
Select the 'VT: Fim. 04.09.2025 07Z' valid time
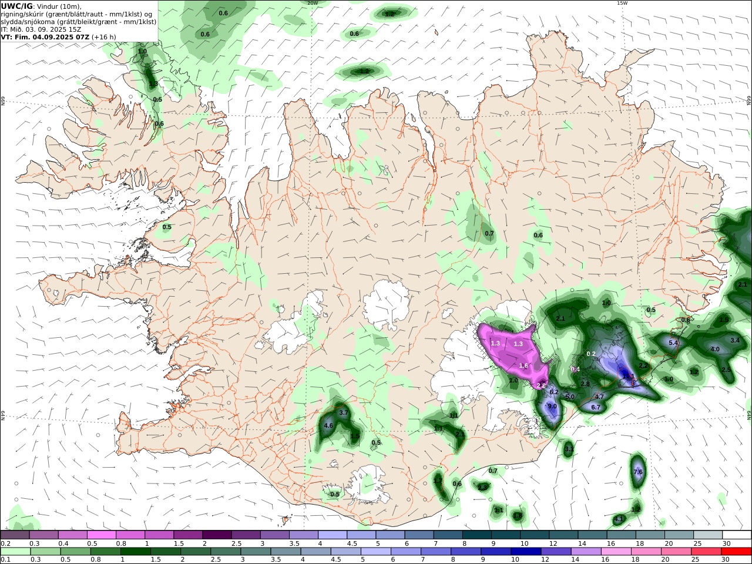point(45,37)
